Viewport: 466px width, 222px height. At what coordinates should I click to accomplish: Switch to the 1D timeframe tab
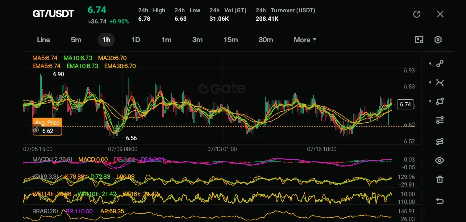pyautogui.click(x=136, y=40)
